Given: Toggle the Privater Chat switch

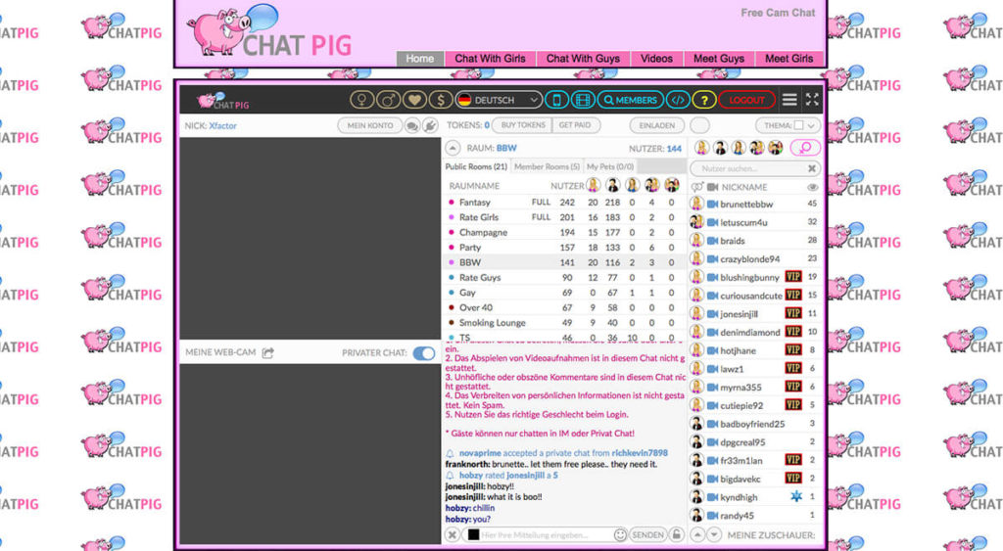Looking at the screenshot, I should [x=423, y=353].
